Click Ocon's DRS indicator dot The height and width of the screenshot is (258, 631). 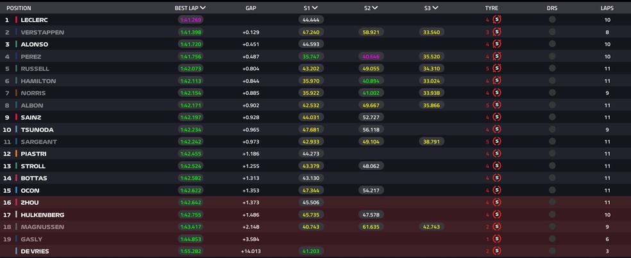[552, 190]
